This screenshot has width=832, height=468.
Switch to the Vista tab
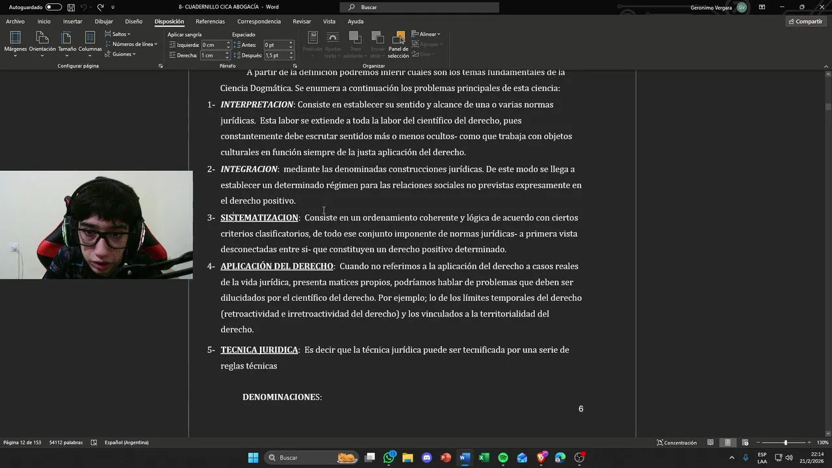point(330,21)
